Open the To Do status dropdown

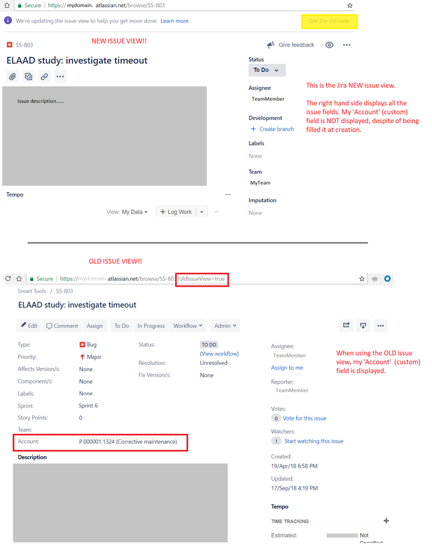coord(267,70)
